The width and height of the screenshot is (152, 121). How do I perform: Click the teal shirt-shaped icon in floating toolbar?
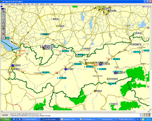(3, 21)
